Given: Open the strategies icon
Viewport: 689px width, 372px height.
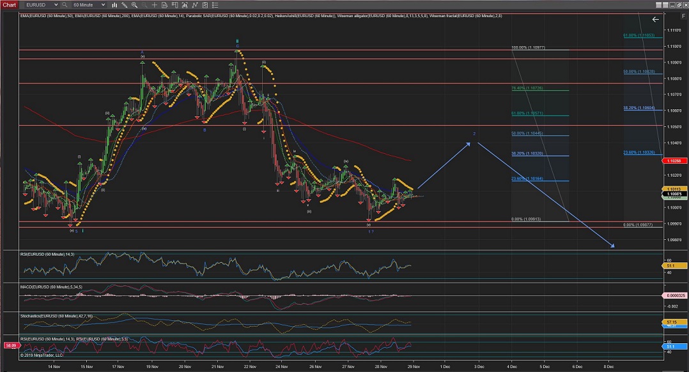Looking at the screenshot, I should (x=195, y=5).
